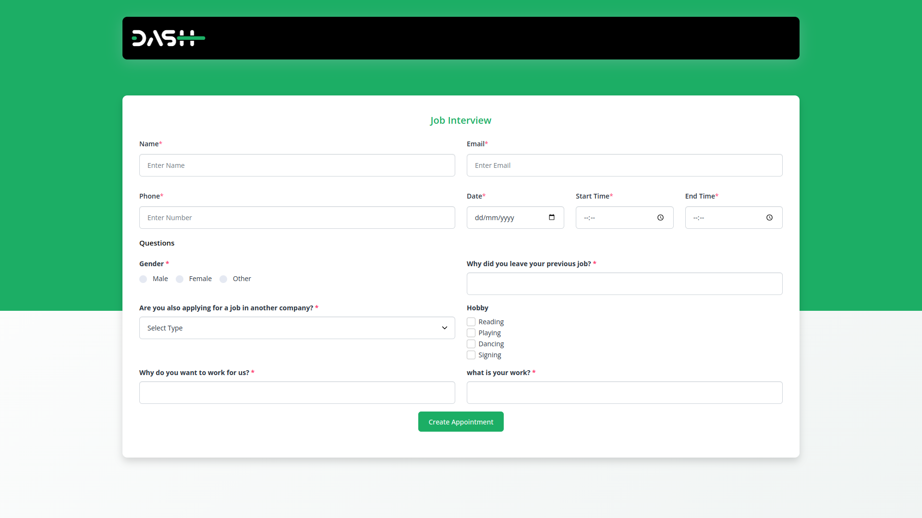Focus the Enter Name input field
Viewport: 922px width, 518px height.
coord(297,165)
